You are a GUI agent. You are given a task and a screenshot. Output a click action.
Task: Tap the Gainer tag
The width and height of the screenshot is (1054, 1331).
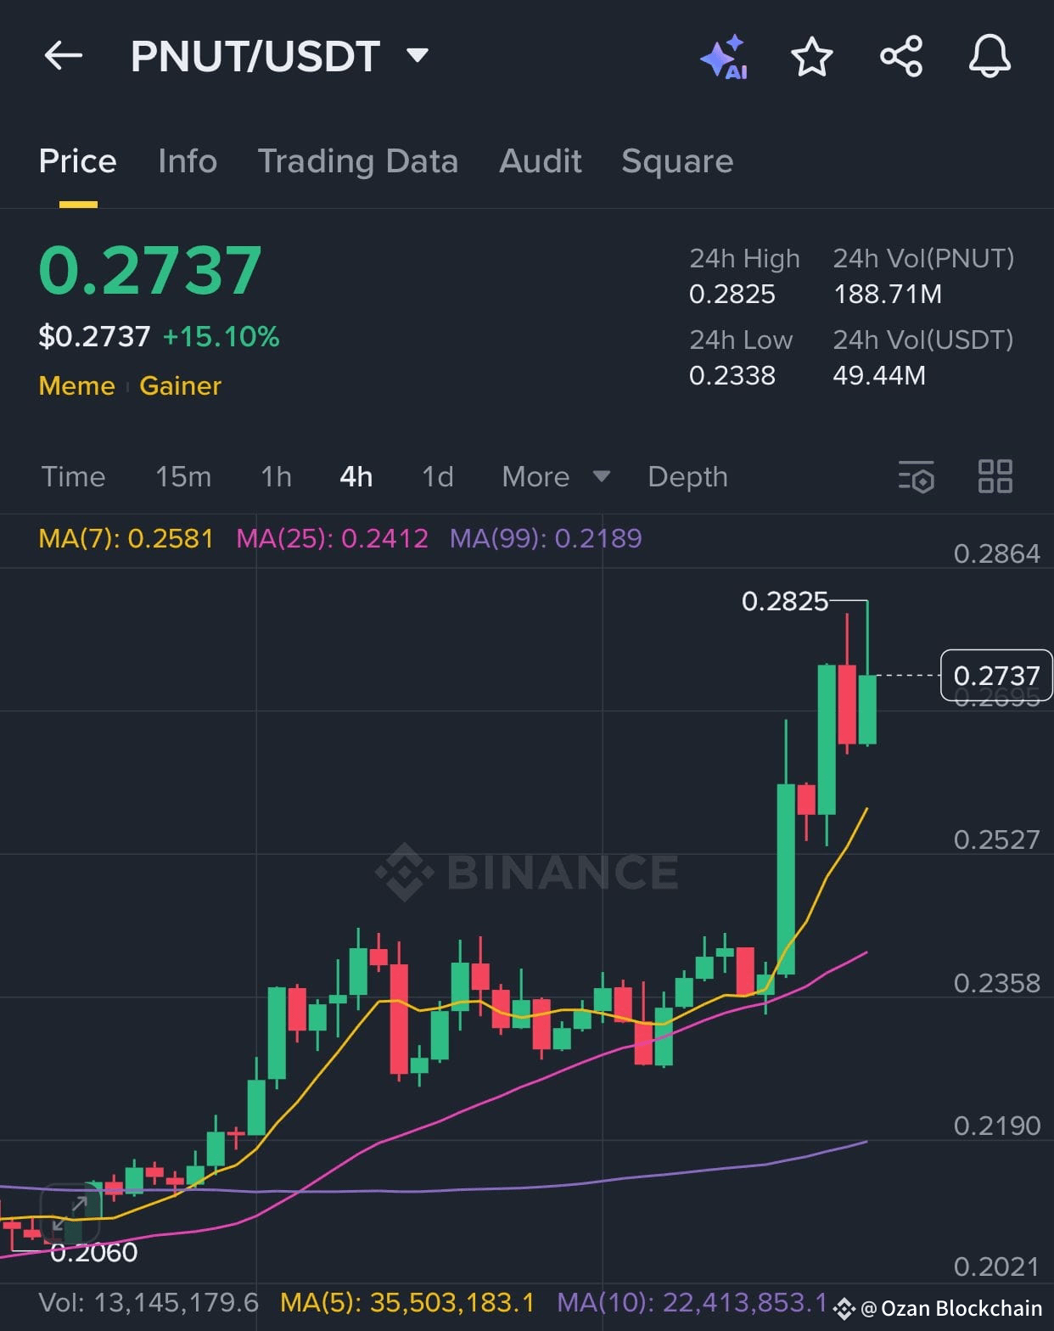(x=180, y=385)
